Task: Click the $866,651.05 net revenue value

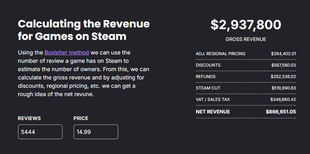Action: coord(281,112)
